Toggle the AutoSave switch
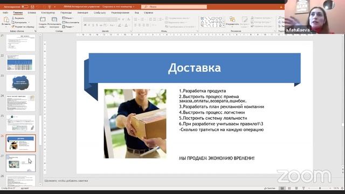The image size is (345, 194). click(25, 6)
